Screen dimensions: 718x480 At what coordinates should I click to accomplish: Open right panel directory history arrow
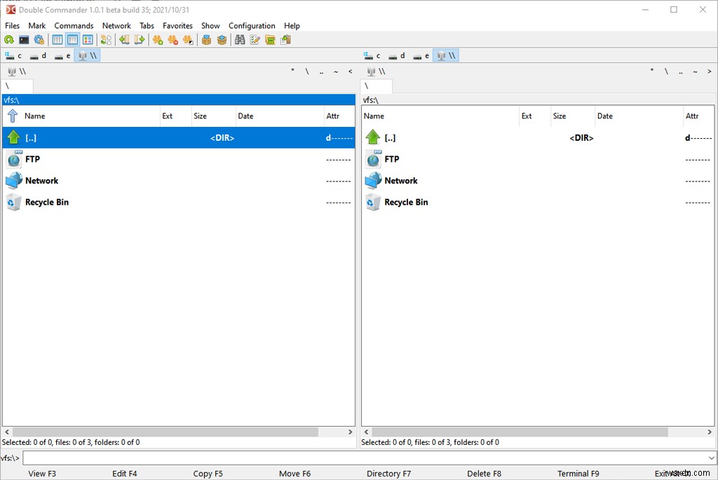point(709,71)
